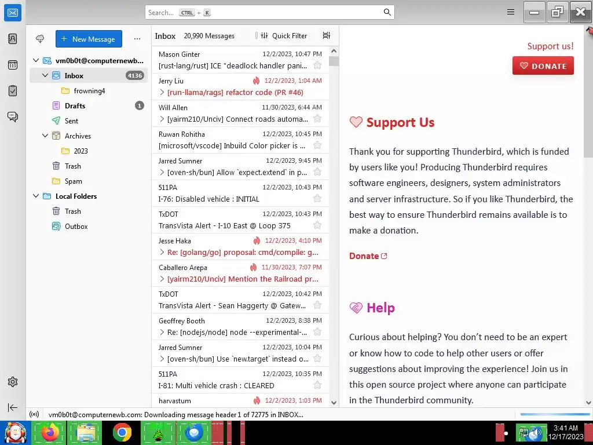Star TransVista Sean Haggerty message
This screenshot has width=593, height=445.
point(317,305)
